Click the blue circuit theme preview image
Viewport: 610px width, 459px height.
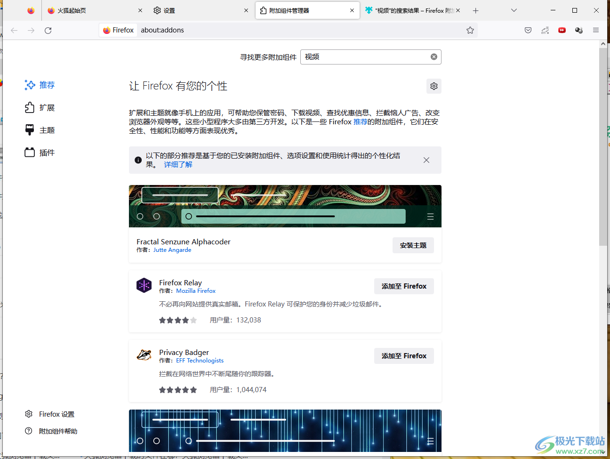pos(285,431)
